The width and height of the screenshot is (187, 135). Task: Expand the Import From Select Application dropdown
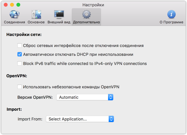pyautogui.click(x=80, y=119)
